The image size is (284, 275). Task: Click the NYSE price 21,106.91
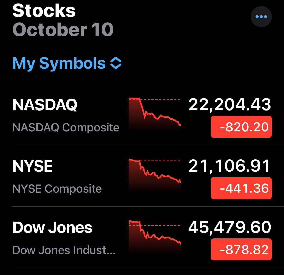tap(229, 166)
